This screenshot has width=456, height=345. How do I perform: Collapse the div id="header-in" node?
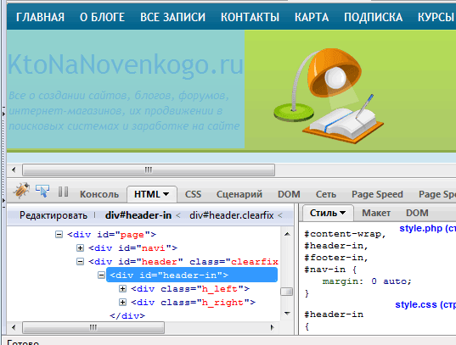click(x=101, y=275)
